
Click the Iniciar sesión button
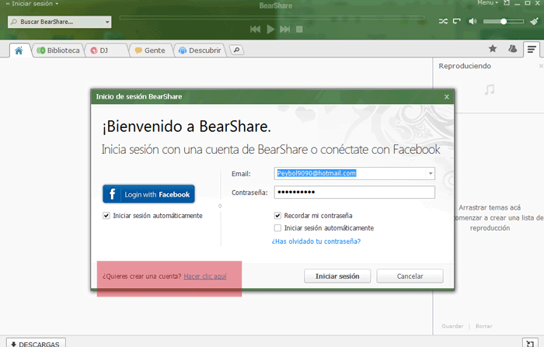click(337, 276)
